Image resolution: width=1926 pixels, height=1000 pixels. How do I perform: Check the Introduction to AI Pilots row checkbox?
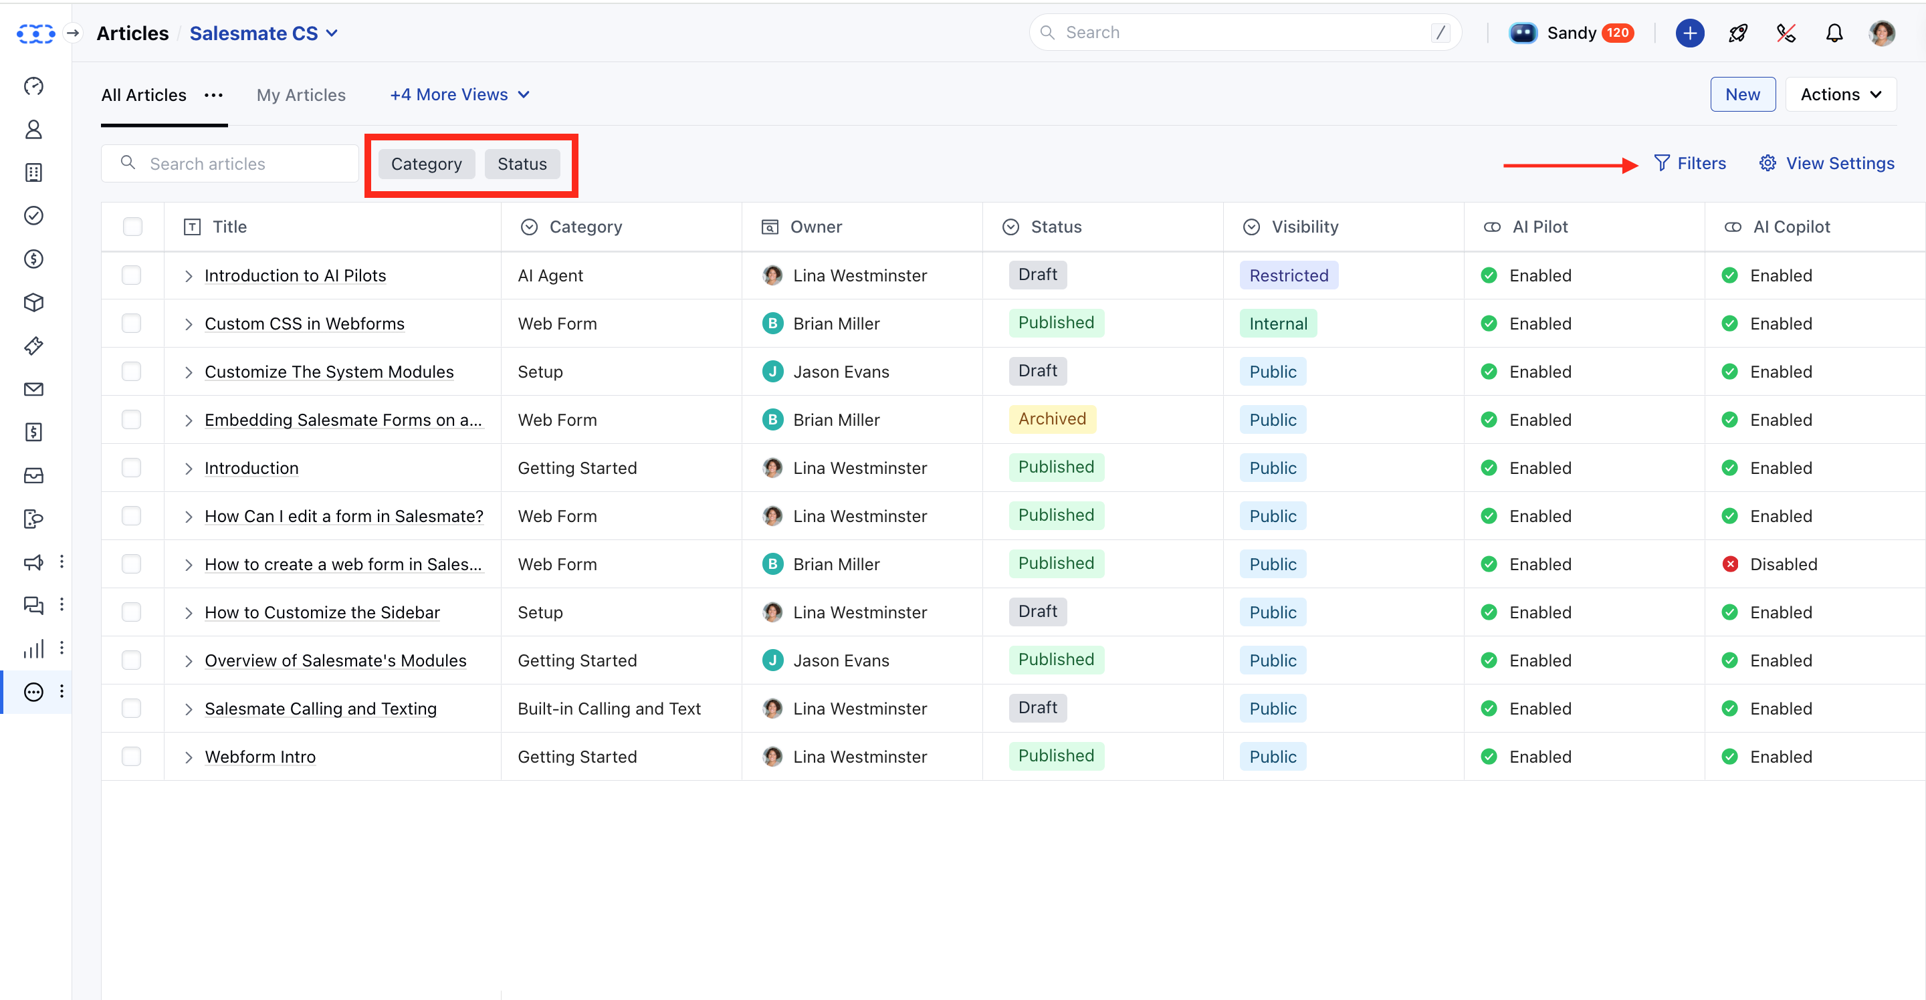click(x=132, y=275)
